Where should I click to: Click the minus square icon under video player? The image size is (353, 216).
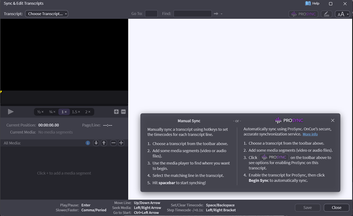pyautogui.click(x=123, y=112)
